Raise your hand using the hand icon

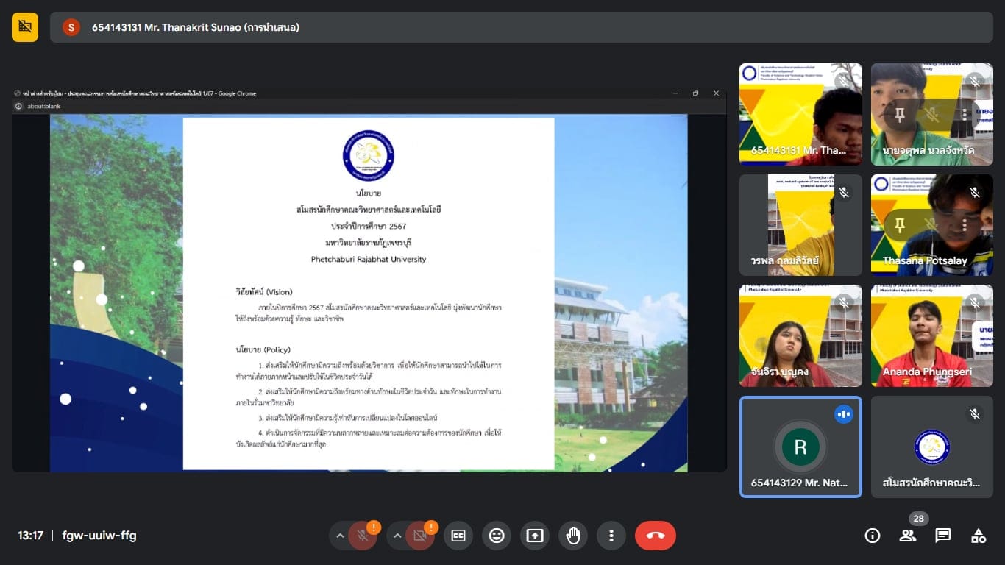tap(573, 536)
